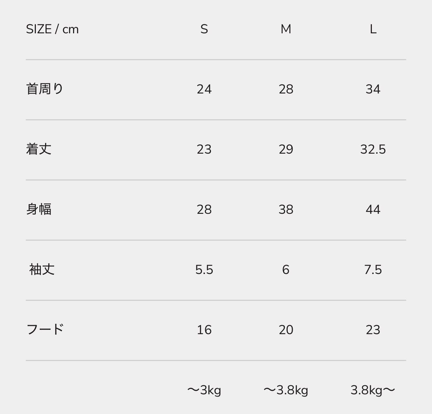Click 着丈 value 32.5 for size L
This screenshot has width=432, height=414.
pos(373,149)
